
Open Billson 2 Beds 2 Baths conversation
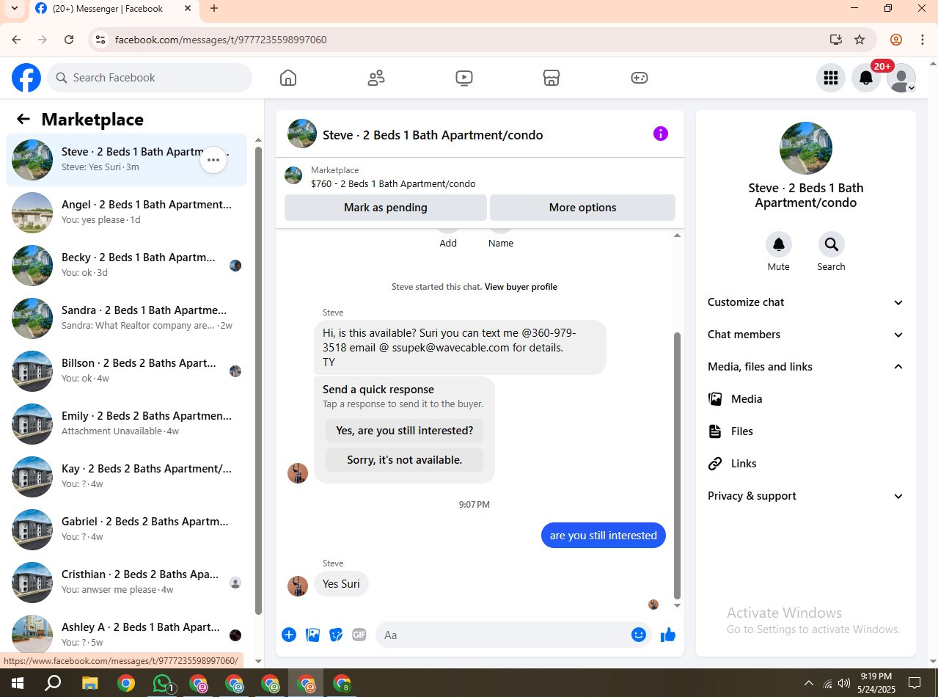(x=126, y=371)
